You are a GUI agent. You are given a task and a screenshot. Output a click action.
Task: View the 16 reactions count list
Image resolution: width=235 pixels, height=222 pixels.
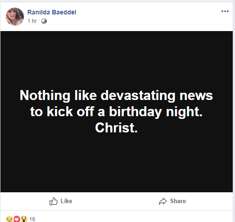32,219
